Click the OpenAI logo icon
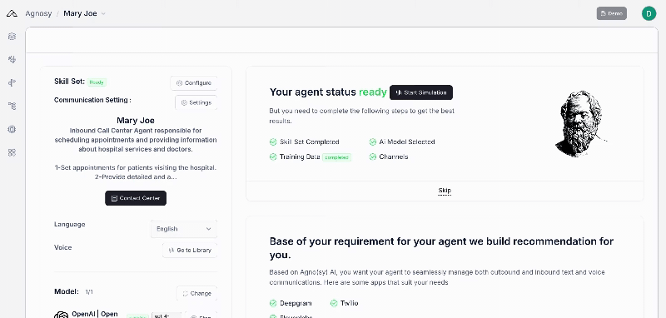The image size is (666, 318). (61, 315)
